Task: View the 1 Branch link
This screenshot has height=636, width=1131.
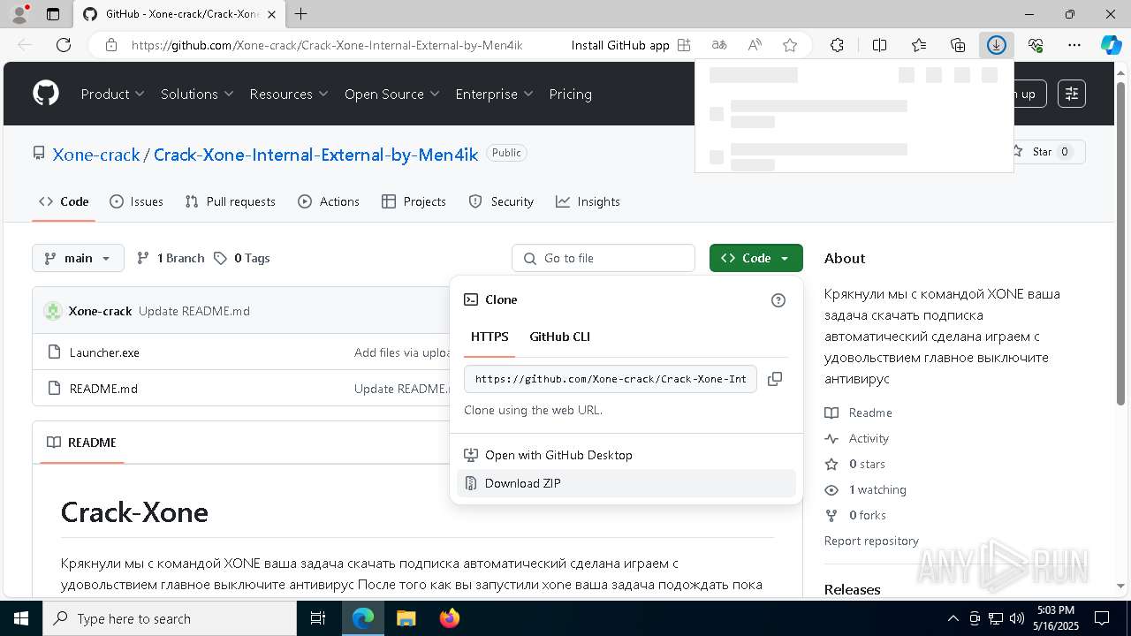Action: [171, 258]
